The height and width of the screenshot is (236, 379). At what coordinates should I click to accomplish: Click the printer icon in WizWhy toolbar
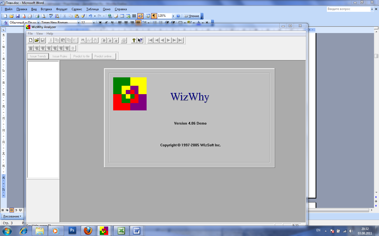click(x=124, y=40)
